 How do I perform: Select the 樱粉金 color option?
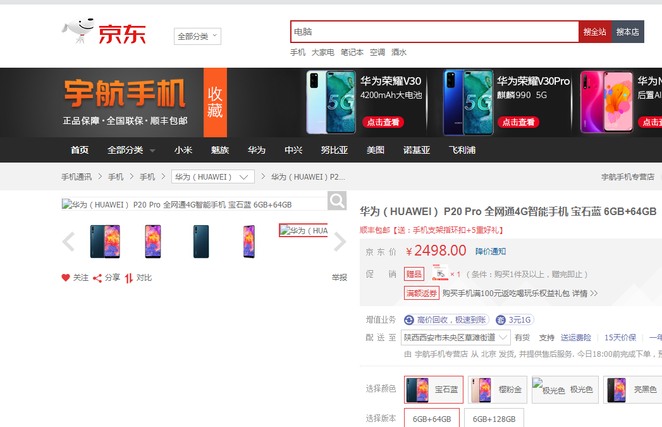coord(498,390)
